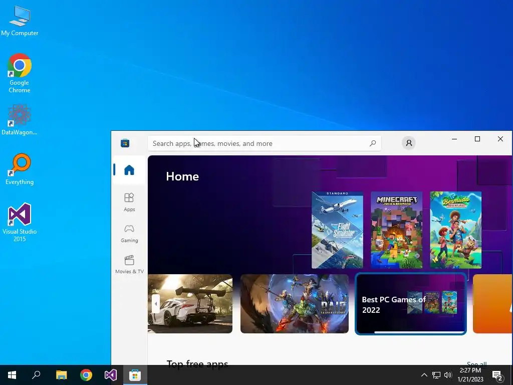Viewport: 513px width, 385px height.
Task: Open Visual Studio from the taskbar
Action: 111,375
